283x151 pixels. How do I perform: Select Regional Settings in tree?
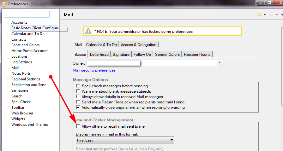point(26,79)
